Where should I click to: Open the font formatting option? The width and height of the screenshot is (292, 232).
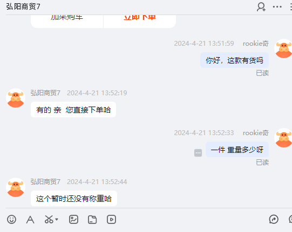30,220
